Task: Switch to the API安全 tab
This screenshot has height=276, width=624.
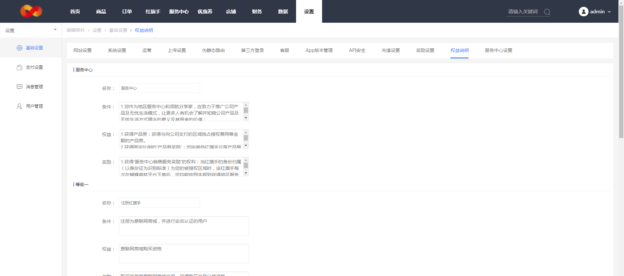Action: point(357,50)
